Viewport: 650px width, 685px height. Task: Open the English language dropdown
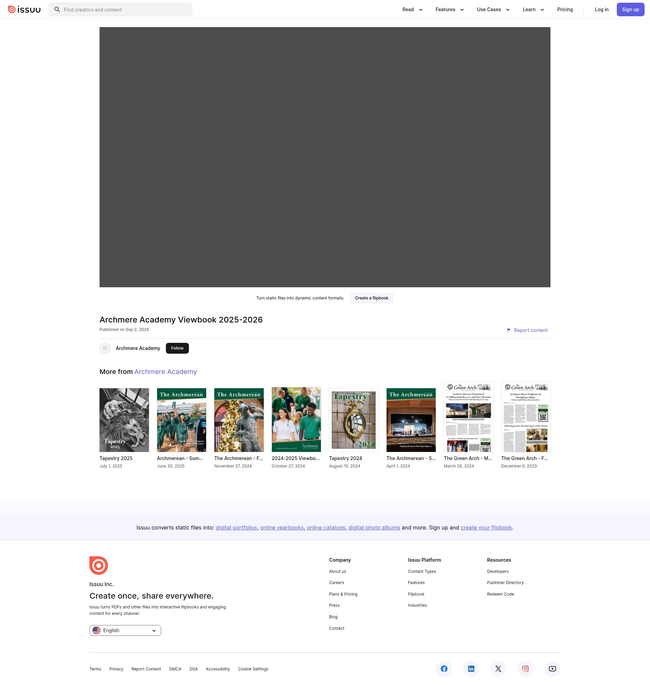[x=125, y=630]
